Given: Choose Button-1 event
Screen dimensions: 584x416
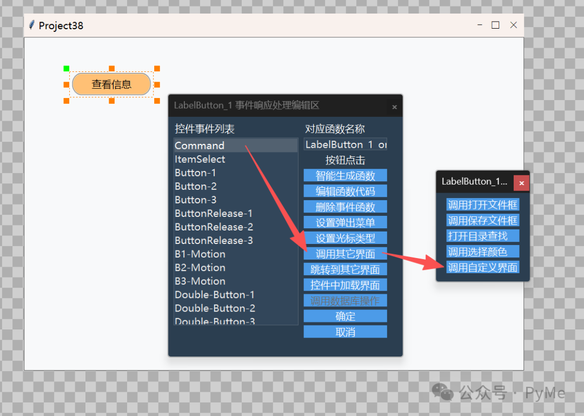Looking at the screenshot, I should tap(236, 173).
